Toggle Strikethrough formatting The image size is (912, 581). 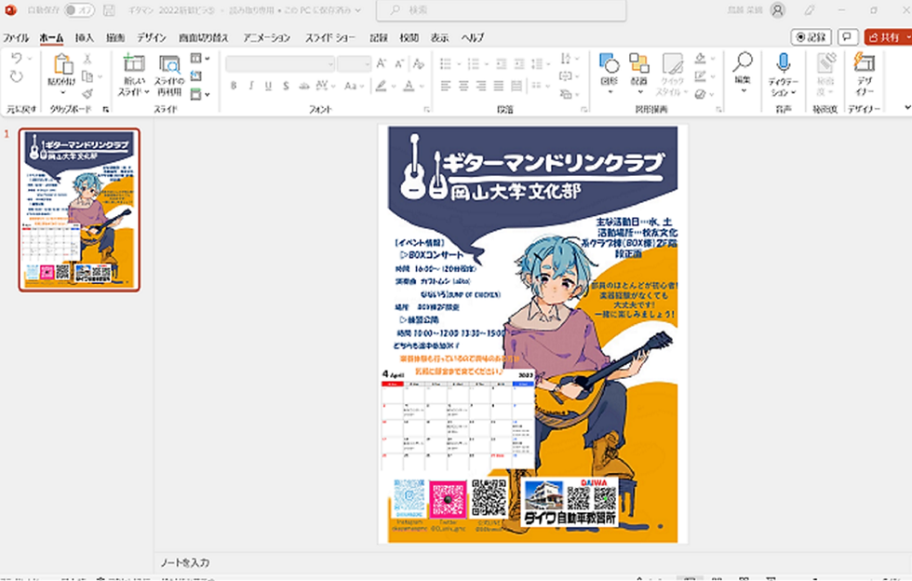pos(303,86)
